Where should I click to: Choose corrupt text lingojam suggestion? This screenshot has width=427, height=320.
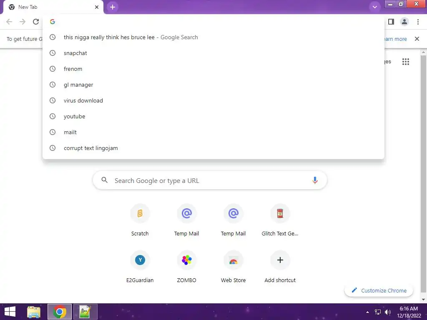pyautogui.click(x=213, y=148)
